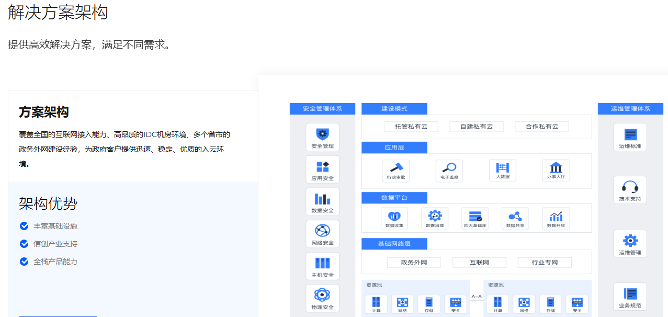This screenshot has width=668, height=317.
Task: Select the 数据平台 header tab
Action: tap(394, 198)
